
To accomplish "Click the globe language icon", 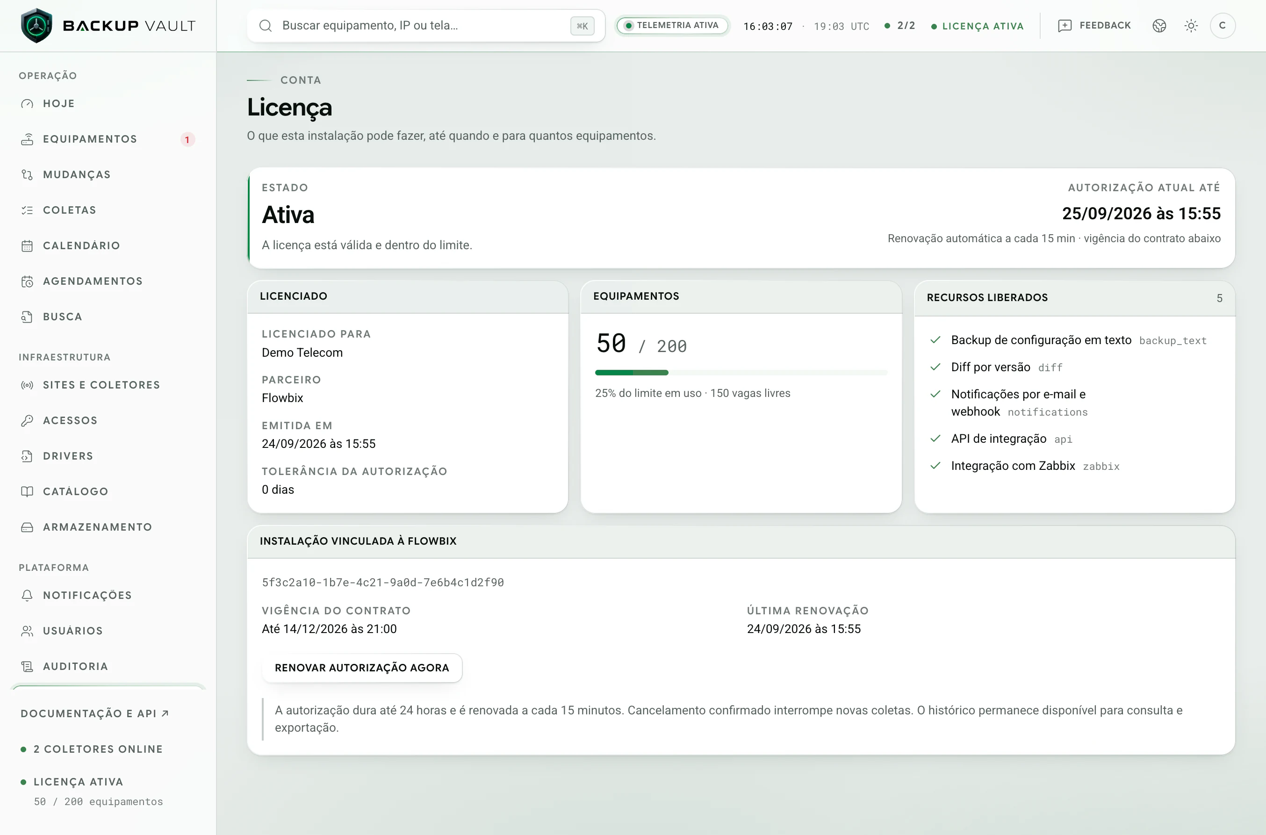I will click(x=1159, y=26).
